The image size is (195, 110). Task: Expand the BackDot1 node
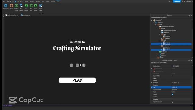[x=162, y=38]
